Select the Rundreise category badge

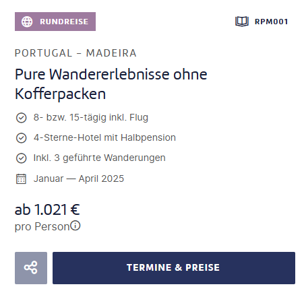[55, 22]
